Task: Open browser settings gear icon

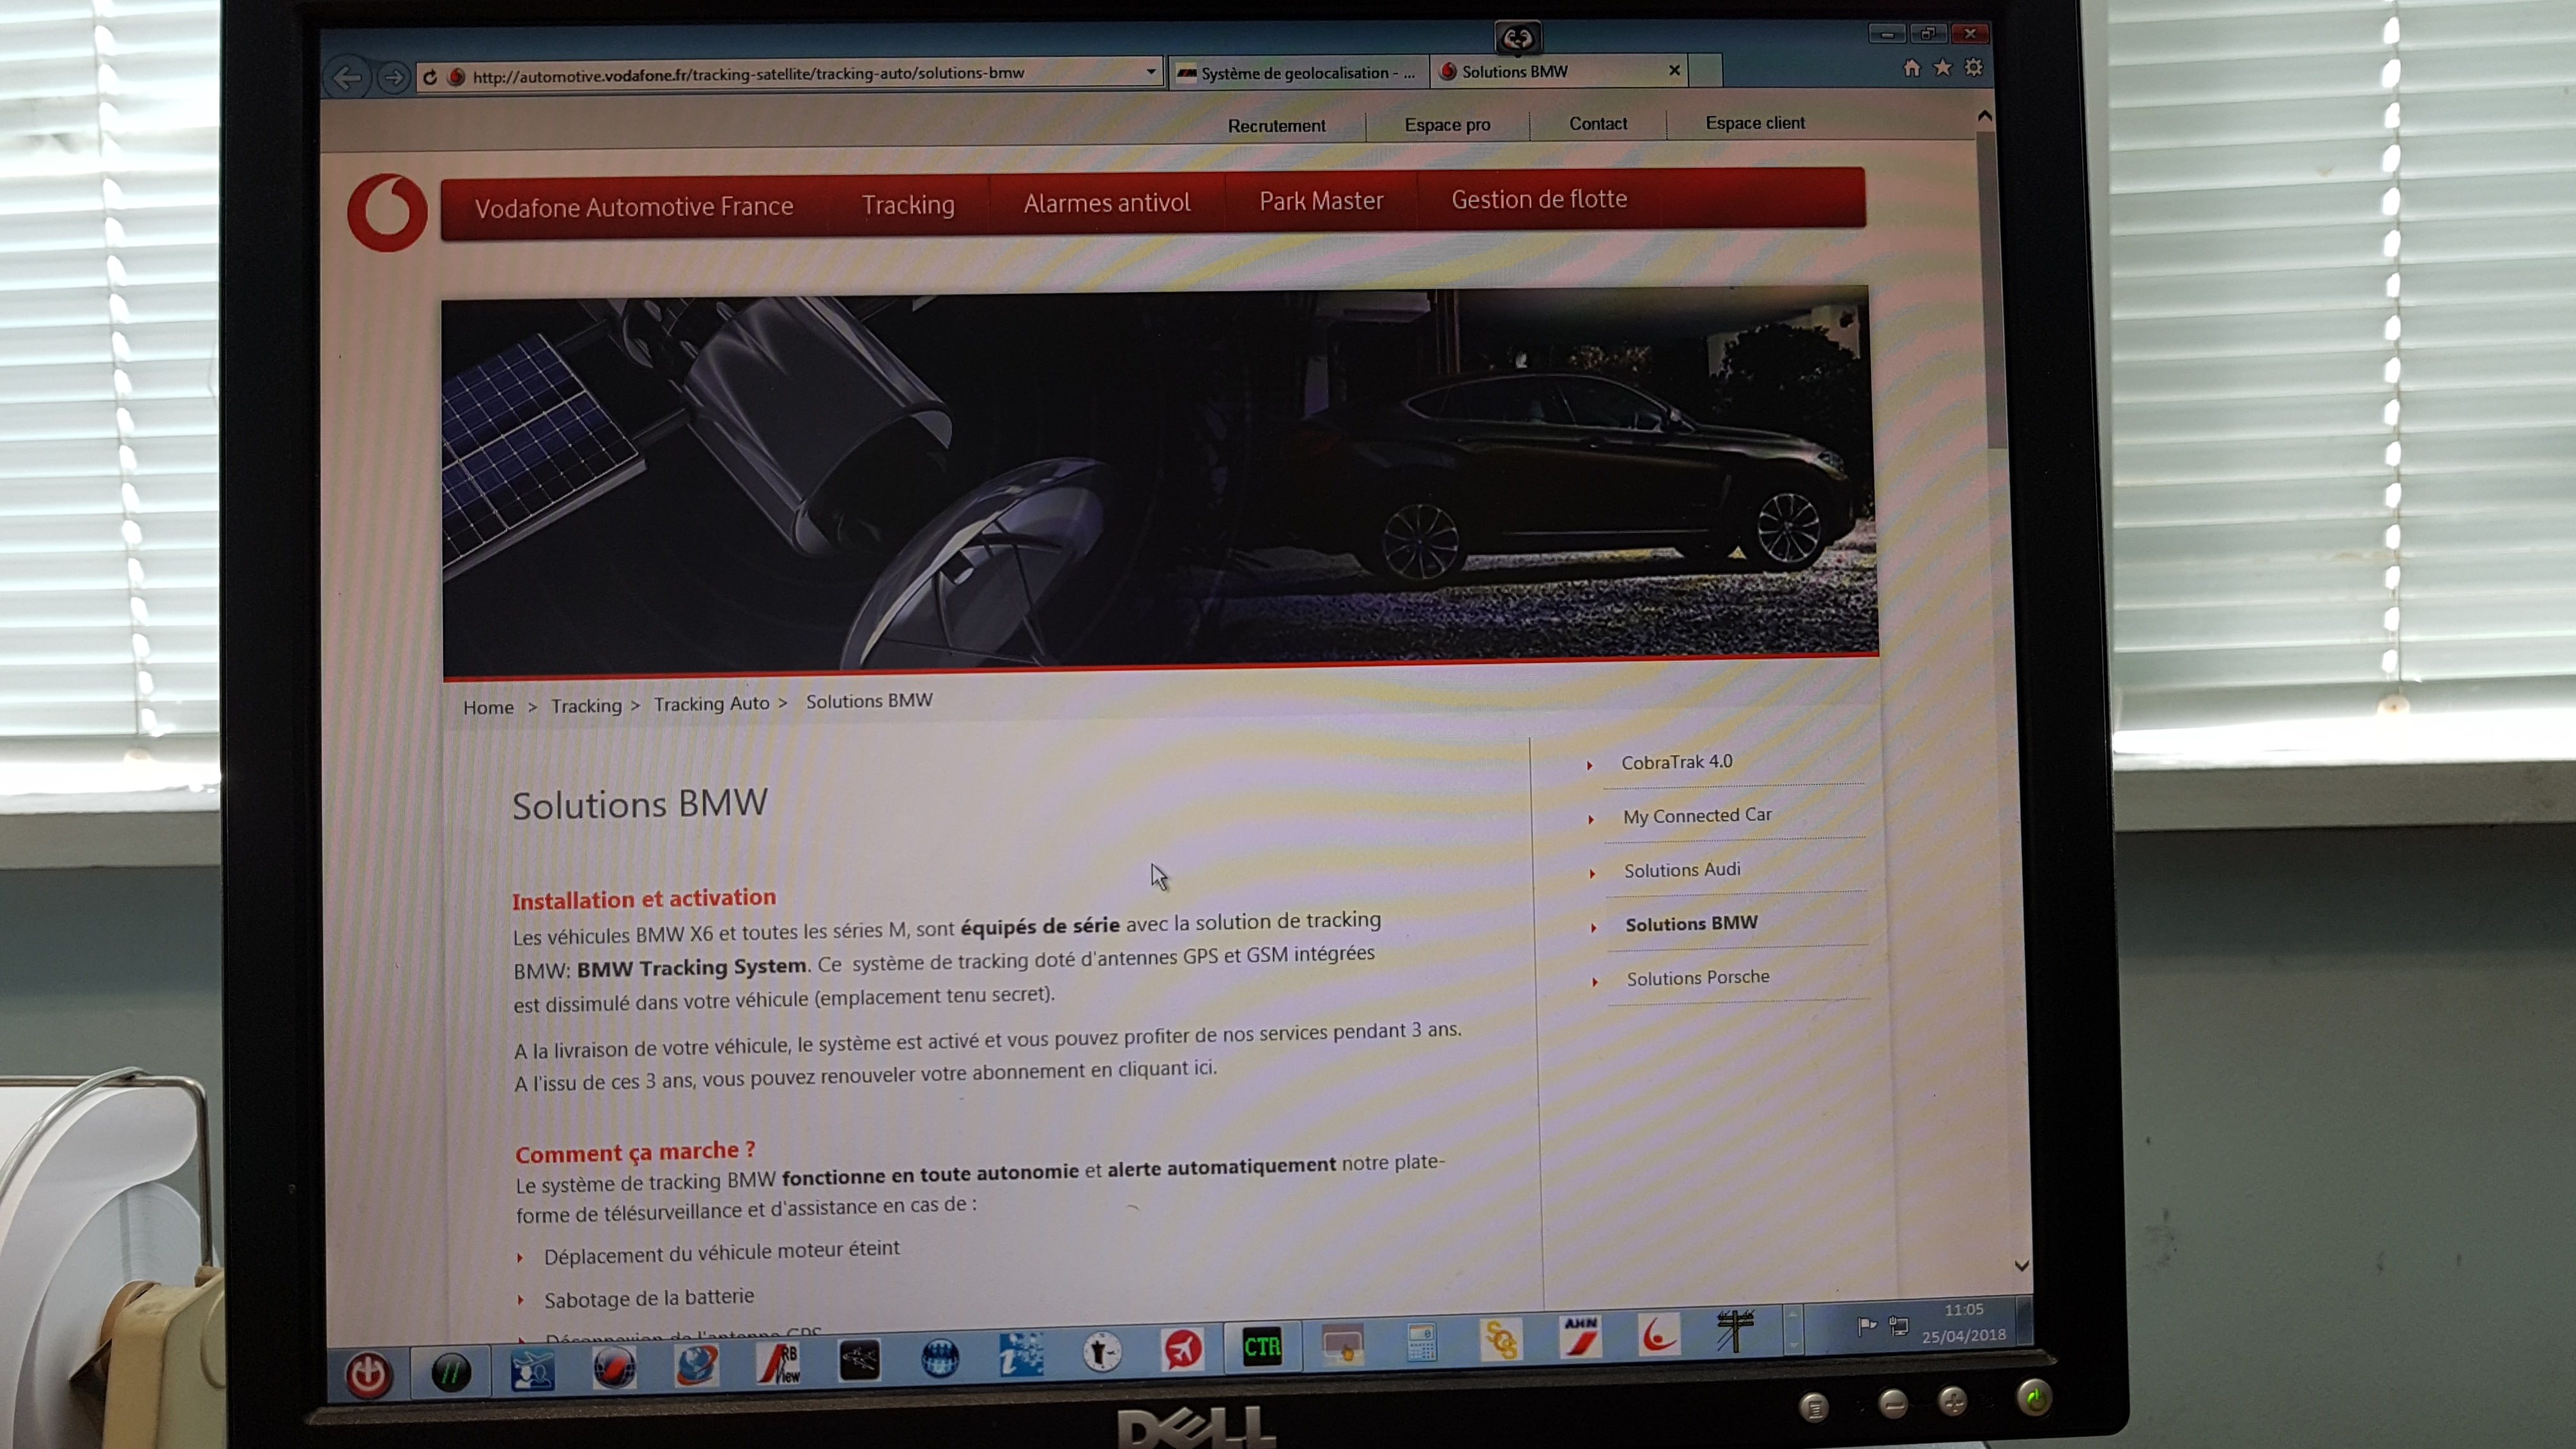Action: point(1973,67)
